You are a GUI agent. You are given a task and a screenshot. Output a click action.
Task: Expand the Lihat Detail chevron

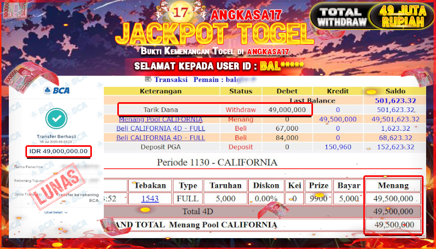[66, 212]
